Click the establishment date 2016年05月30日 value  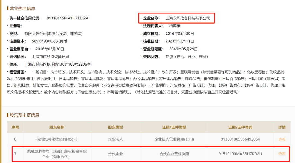point(180,34)
